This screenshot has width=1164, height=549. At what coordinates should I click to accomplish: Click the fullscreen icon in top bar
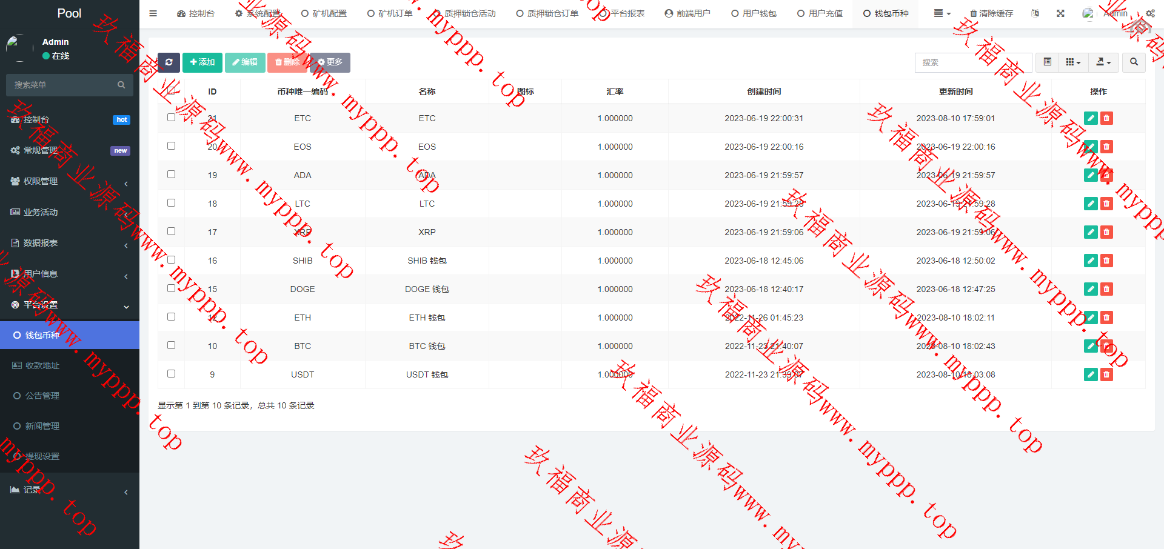pyautogui.click(x=1060, y=13)
